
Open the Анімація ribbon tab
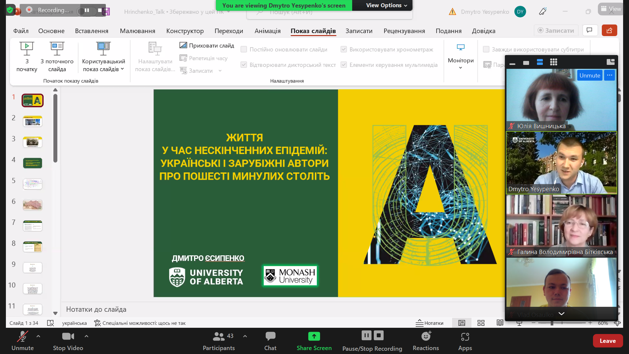[x=267, y=31]
